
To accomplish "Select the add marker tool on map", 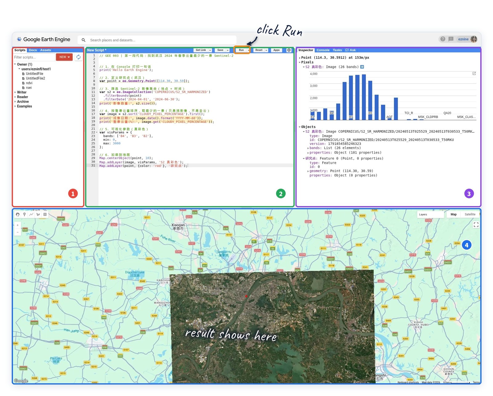I will click(24, 214).
